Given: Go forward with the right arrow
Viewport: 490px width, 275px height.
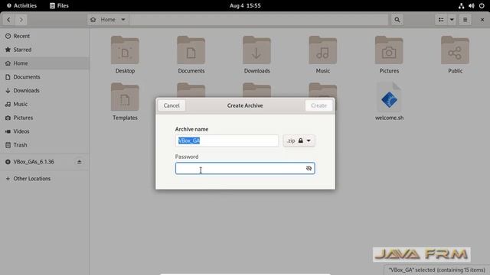Looking at the screenshot, I should point(21,20).
